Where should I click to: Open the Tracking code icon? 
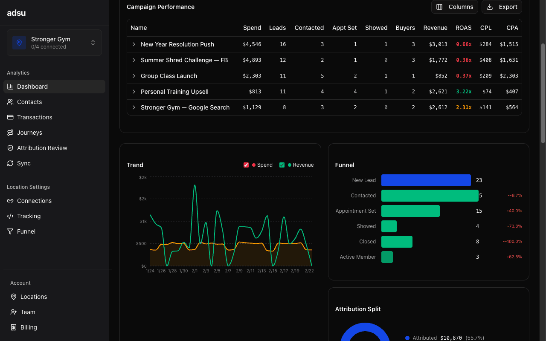pos(11,216)
